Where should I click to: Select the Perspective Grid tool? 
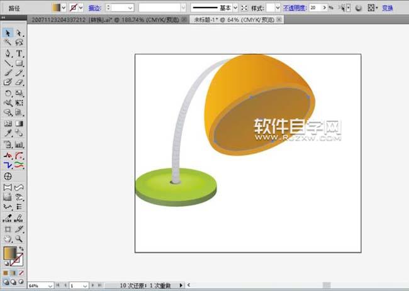pos(19,113)
